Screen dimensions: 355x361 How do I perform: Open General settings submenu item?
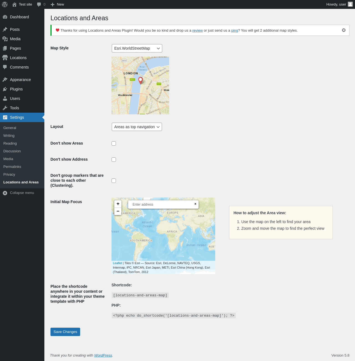tap(10, 128)
